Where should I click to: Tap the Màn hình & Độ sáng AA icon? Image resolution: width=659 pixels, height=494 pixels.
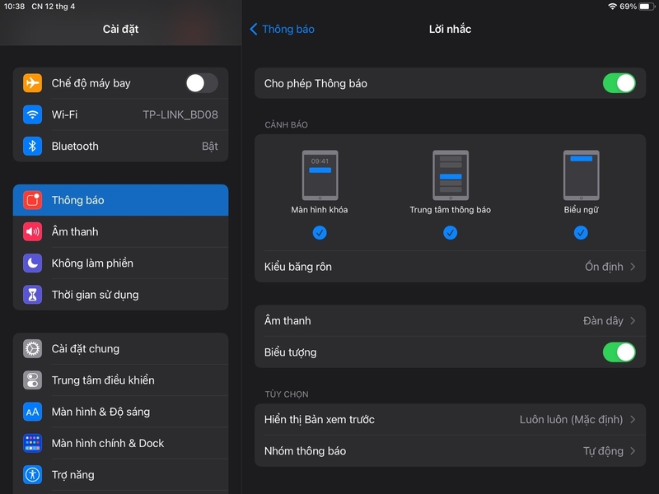point(32,412)
